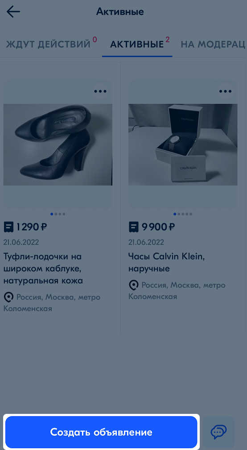Tap the back arrow icon
The height and width of the screenshot is (450, 247).
pos(13,12)
